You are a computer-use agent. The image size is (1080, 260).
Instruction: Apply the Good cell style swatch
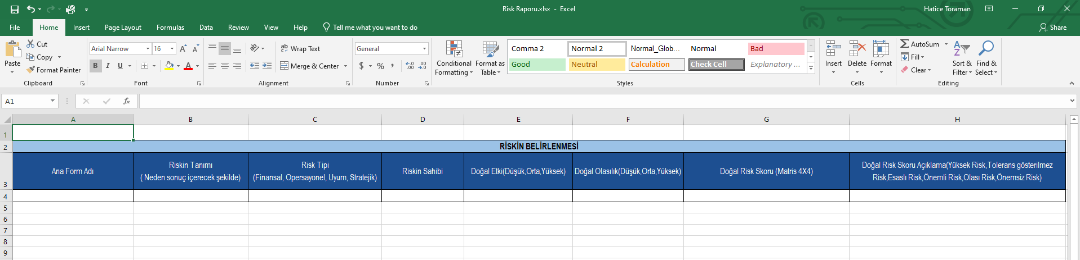[537, 65]
